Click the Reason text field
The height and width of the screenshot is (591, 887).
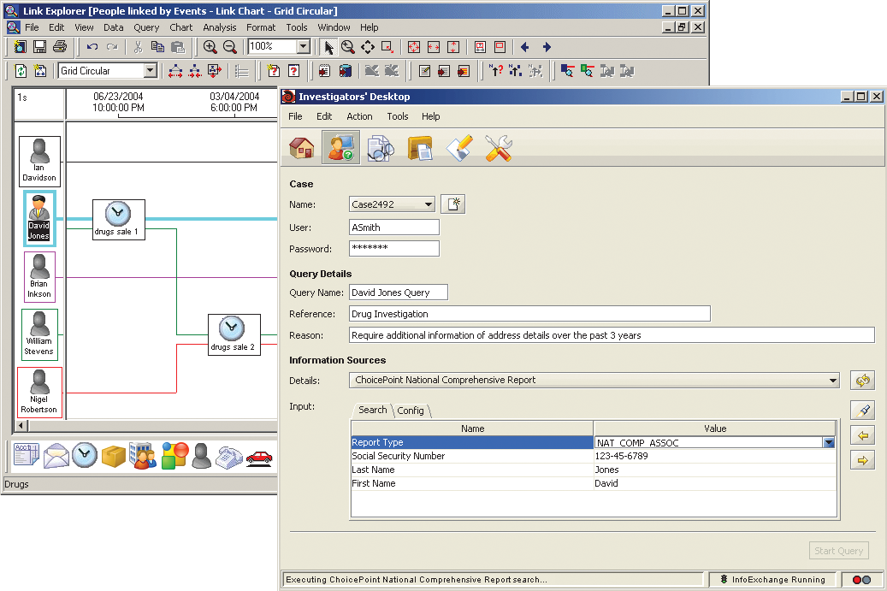[612, 335]
